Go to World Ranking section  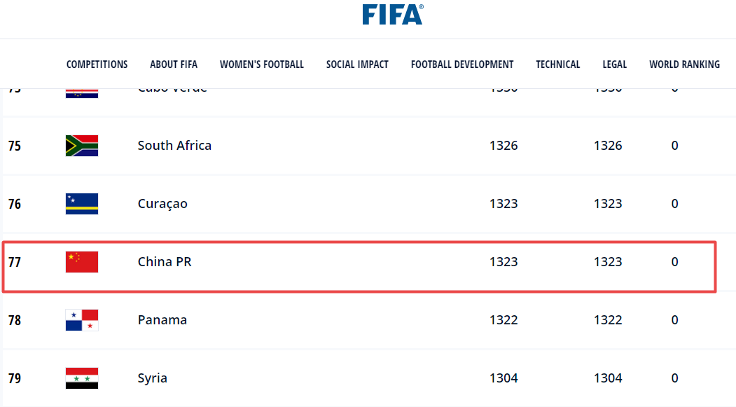point(684,64)
